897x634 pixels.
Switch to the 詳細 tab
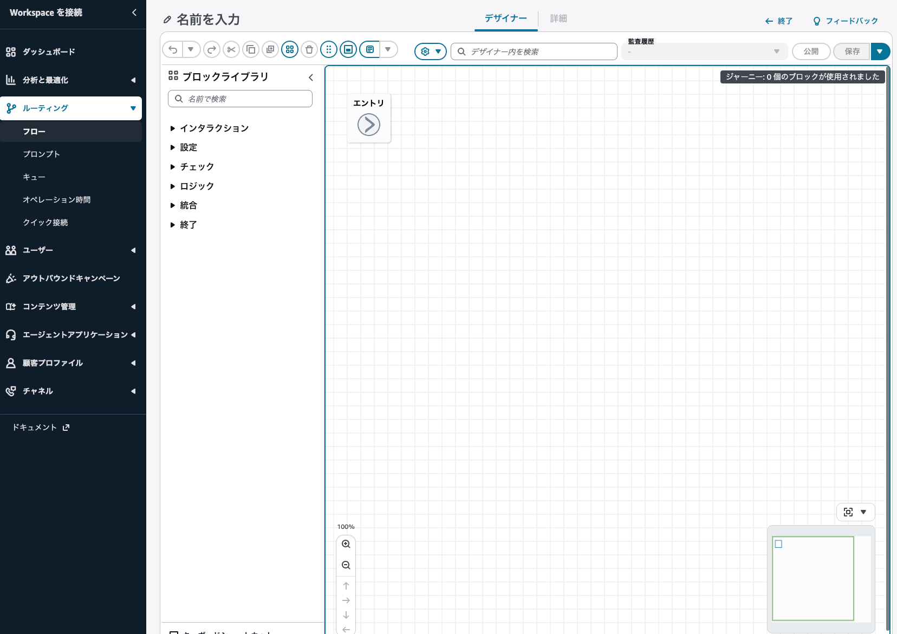click(x=558, y=18)
